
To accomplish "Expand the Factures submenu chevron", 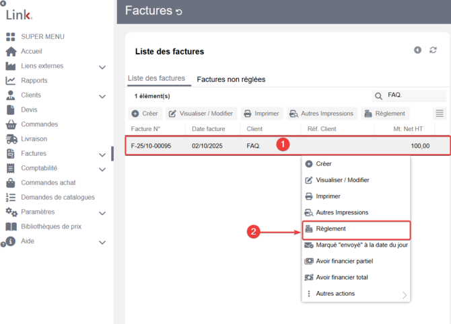I will click(102, 155).
